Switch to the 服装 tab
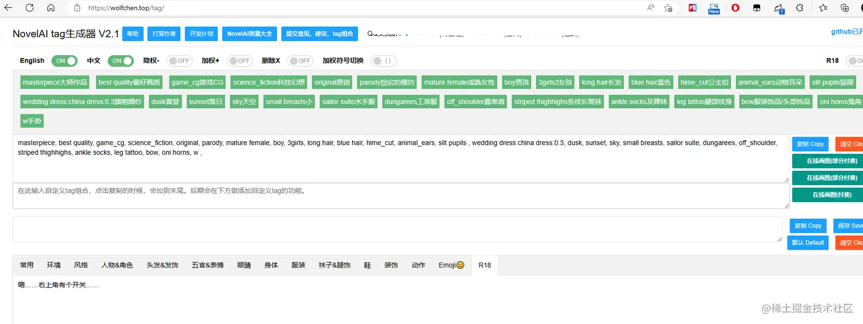 [x=298, y=265]
